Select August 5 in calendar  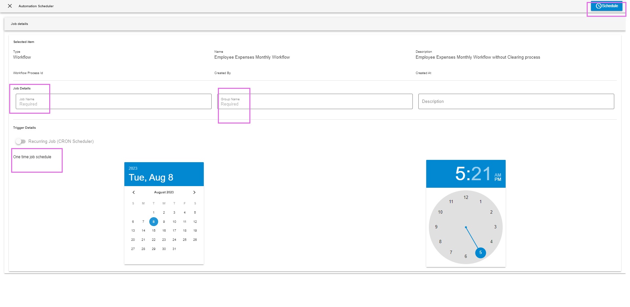(x=195, y=213)
